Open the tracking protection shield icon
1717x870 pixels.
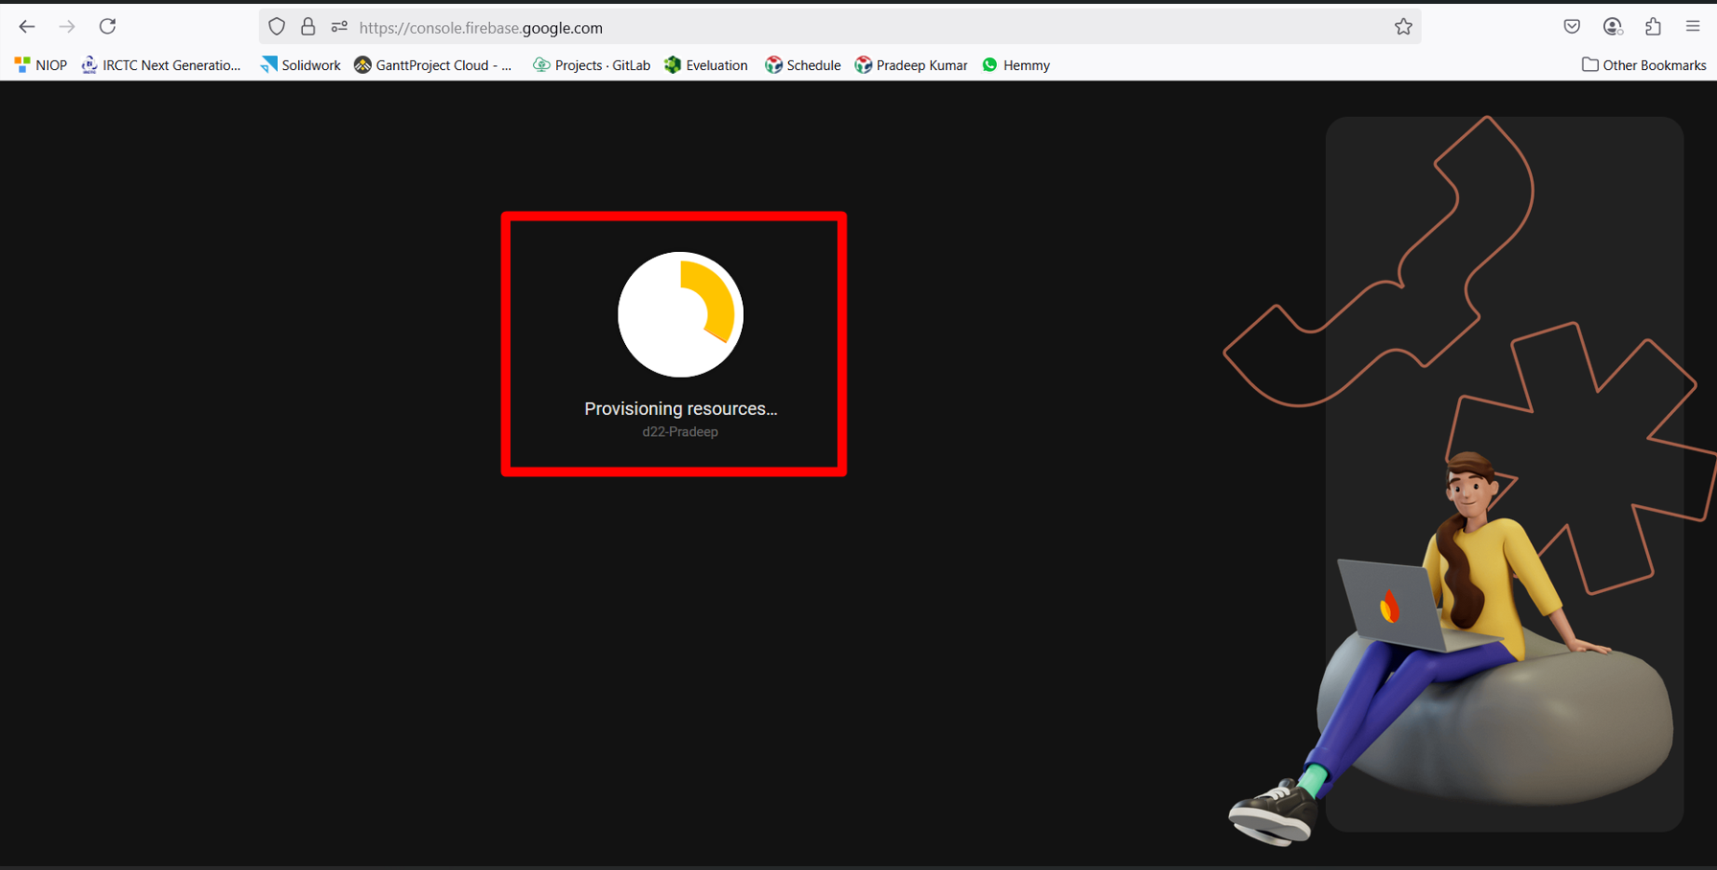tap(277, 27)
